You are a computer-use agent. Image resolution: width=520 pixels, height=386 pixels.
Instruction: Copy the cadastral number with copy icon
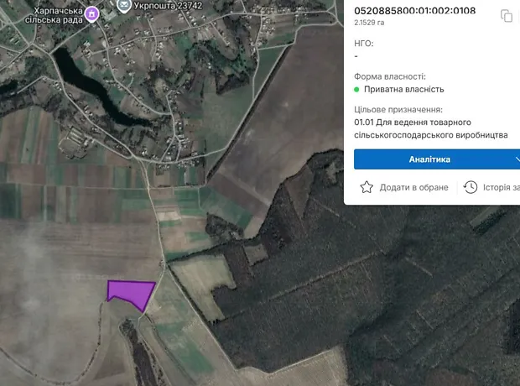point(506,15)
